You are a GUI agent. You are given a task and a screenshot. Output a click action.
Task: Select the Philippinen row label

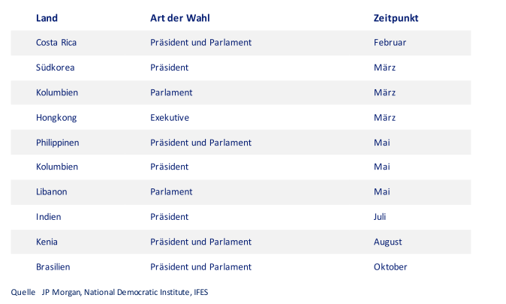58,143
